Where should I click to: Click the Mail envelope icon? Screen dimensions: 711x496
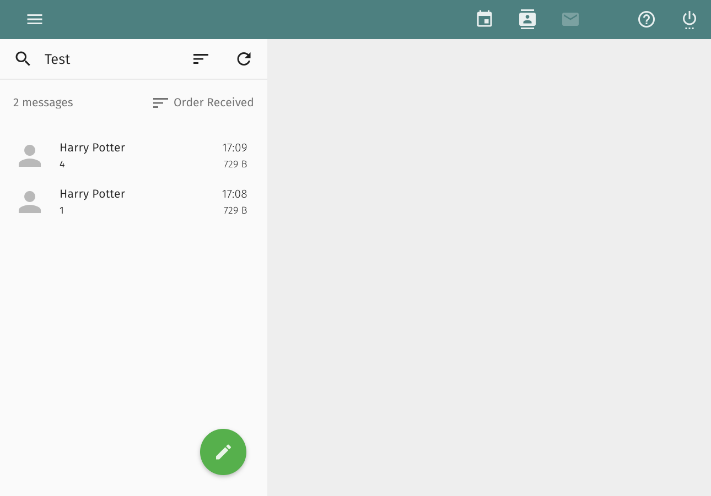570,19
